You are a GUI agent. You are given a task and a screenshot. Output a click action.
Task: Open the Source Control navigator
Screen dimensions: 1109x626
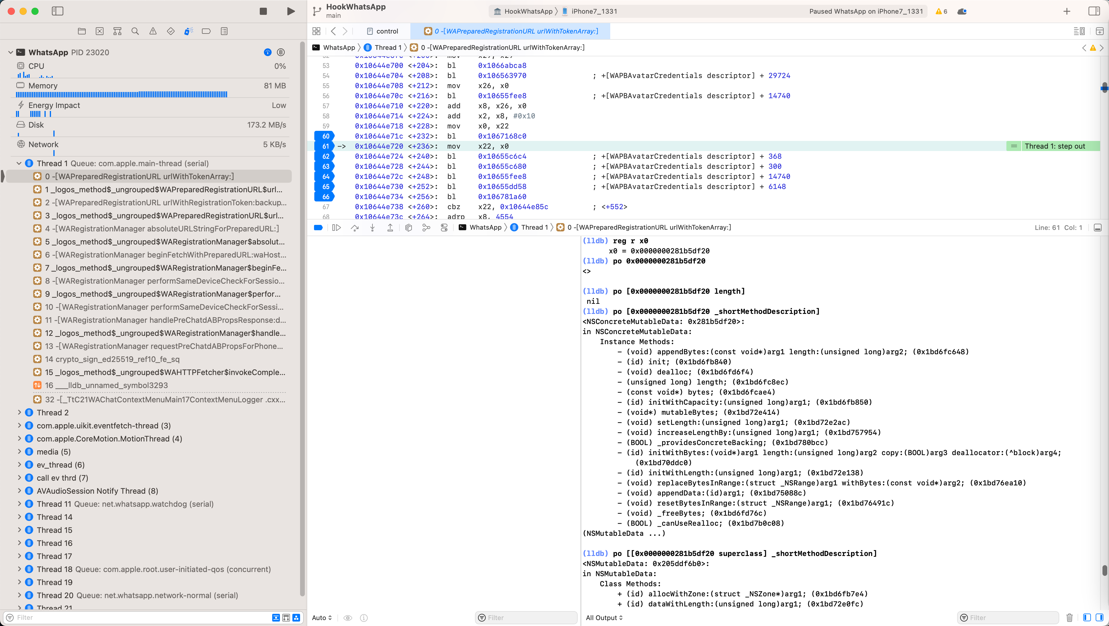99,31
